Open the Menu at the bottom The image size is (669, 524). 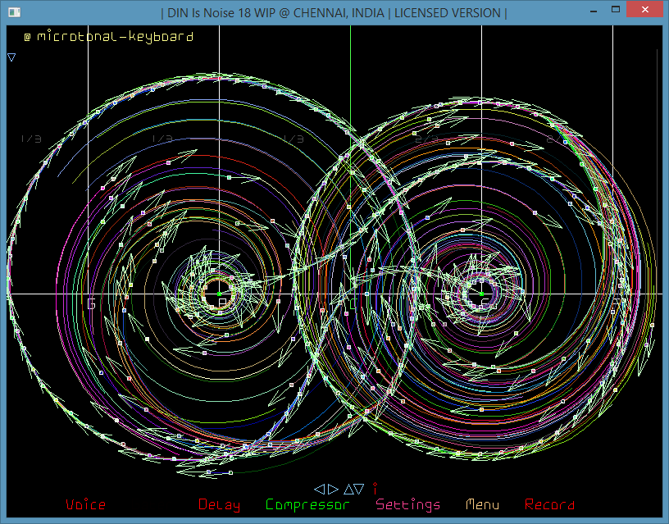click(482, 505)
